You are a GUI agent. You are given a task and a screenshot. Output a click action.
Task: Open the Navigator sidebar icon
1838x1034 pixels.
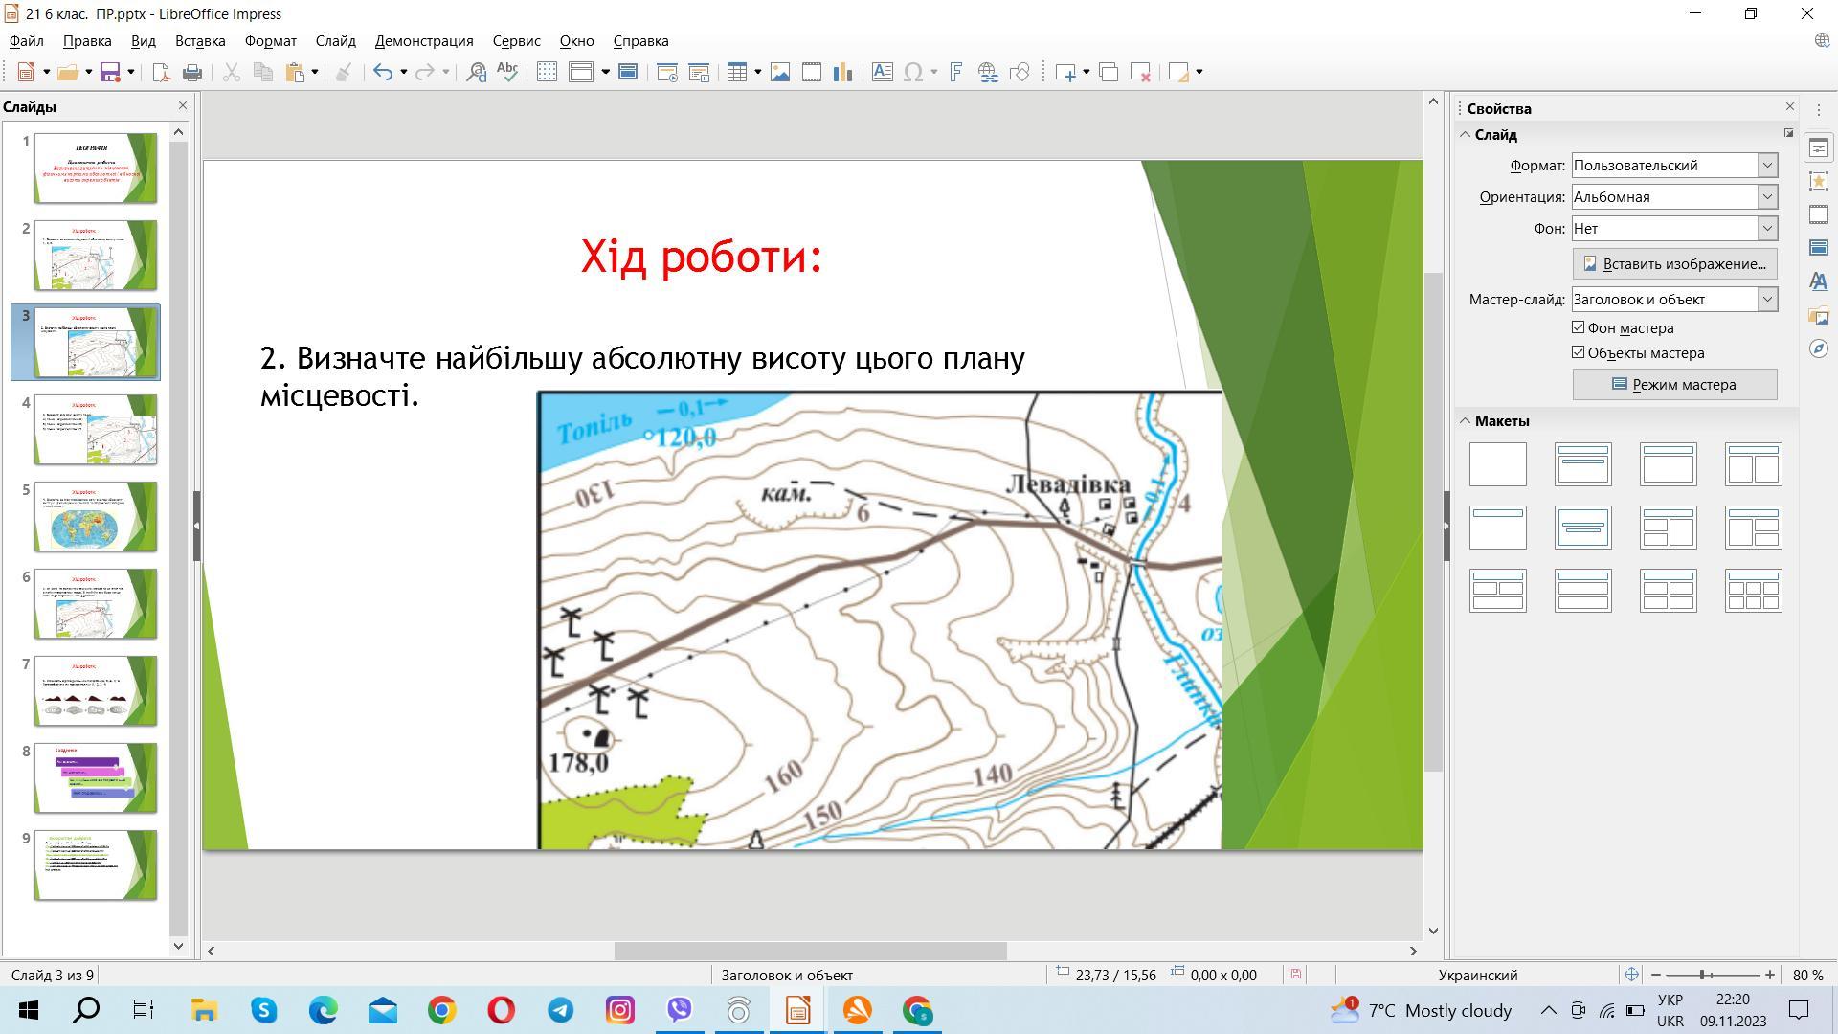pos(1819,348)
